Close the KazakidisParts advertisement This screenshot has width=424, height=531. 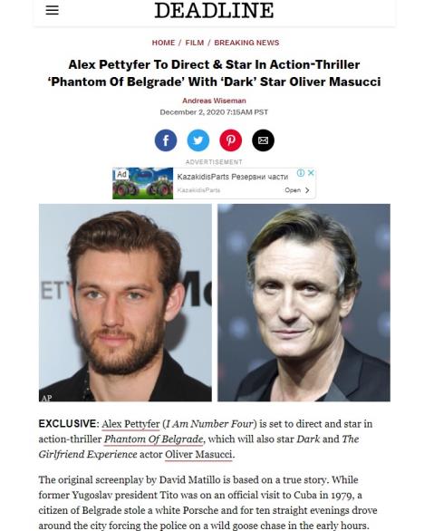pos(311,173)
